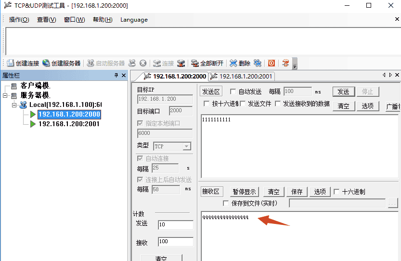The height and width of the screenshot is (261, 401).
Task: Enable the 自动发送 checkbox
Action: pyautogui.click(x=233, y=91)
